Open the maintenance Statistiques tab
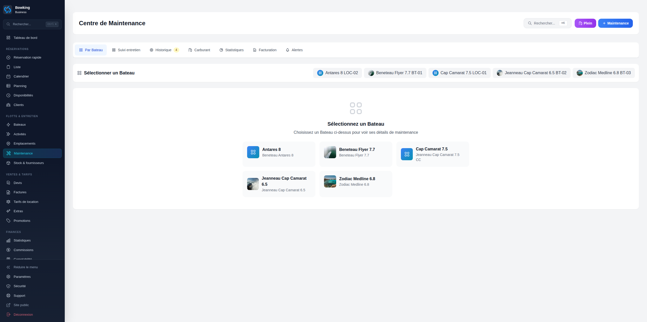The width and height of the screenshot is (647, 322). (x=231, y=50)
